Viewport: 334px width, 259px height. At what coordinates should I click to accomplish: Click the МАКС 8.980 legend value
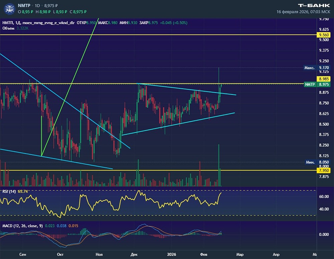[108, 23]
